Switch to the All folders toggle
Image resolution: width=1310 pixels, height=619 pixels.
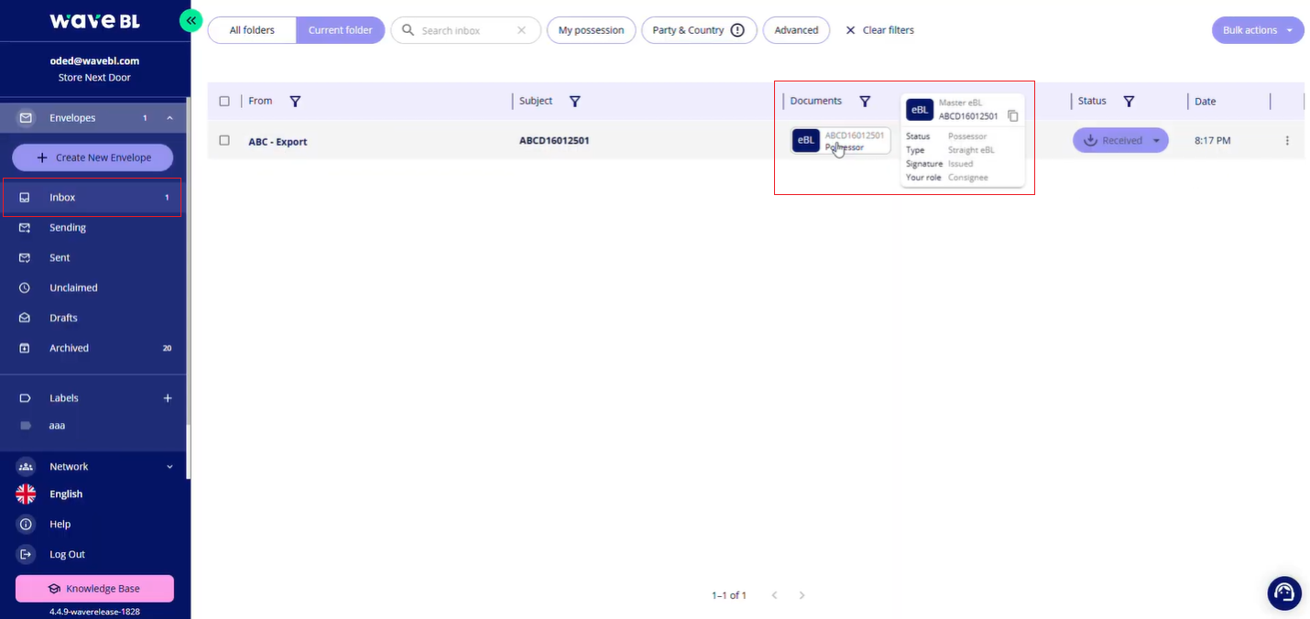pos(252,30)
